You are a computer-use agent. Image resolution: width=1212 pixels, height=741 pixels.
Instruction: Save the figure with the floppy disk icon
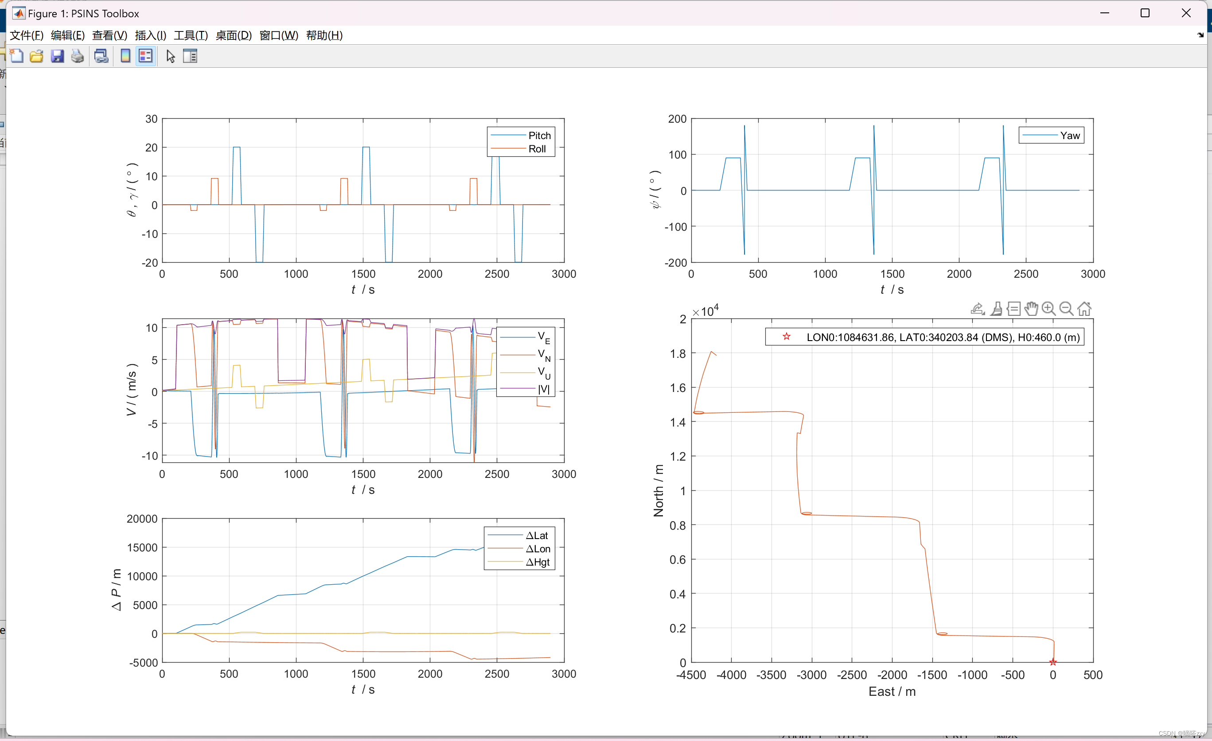click(x=57, y=56)
